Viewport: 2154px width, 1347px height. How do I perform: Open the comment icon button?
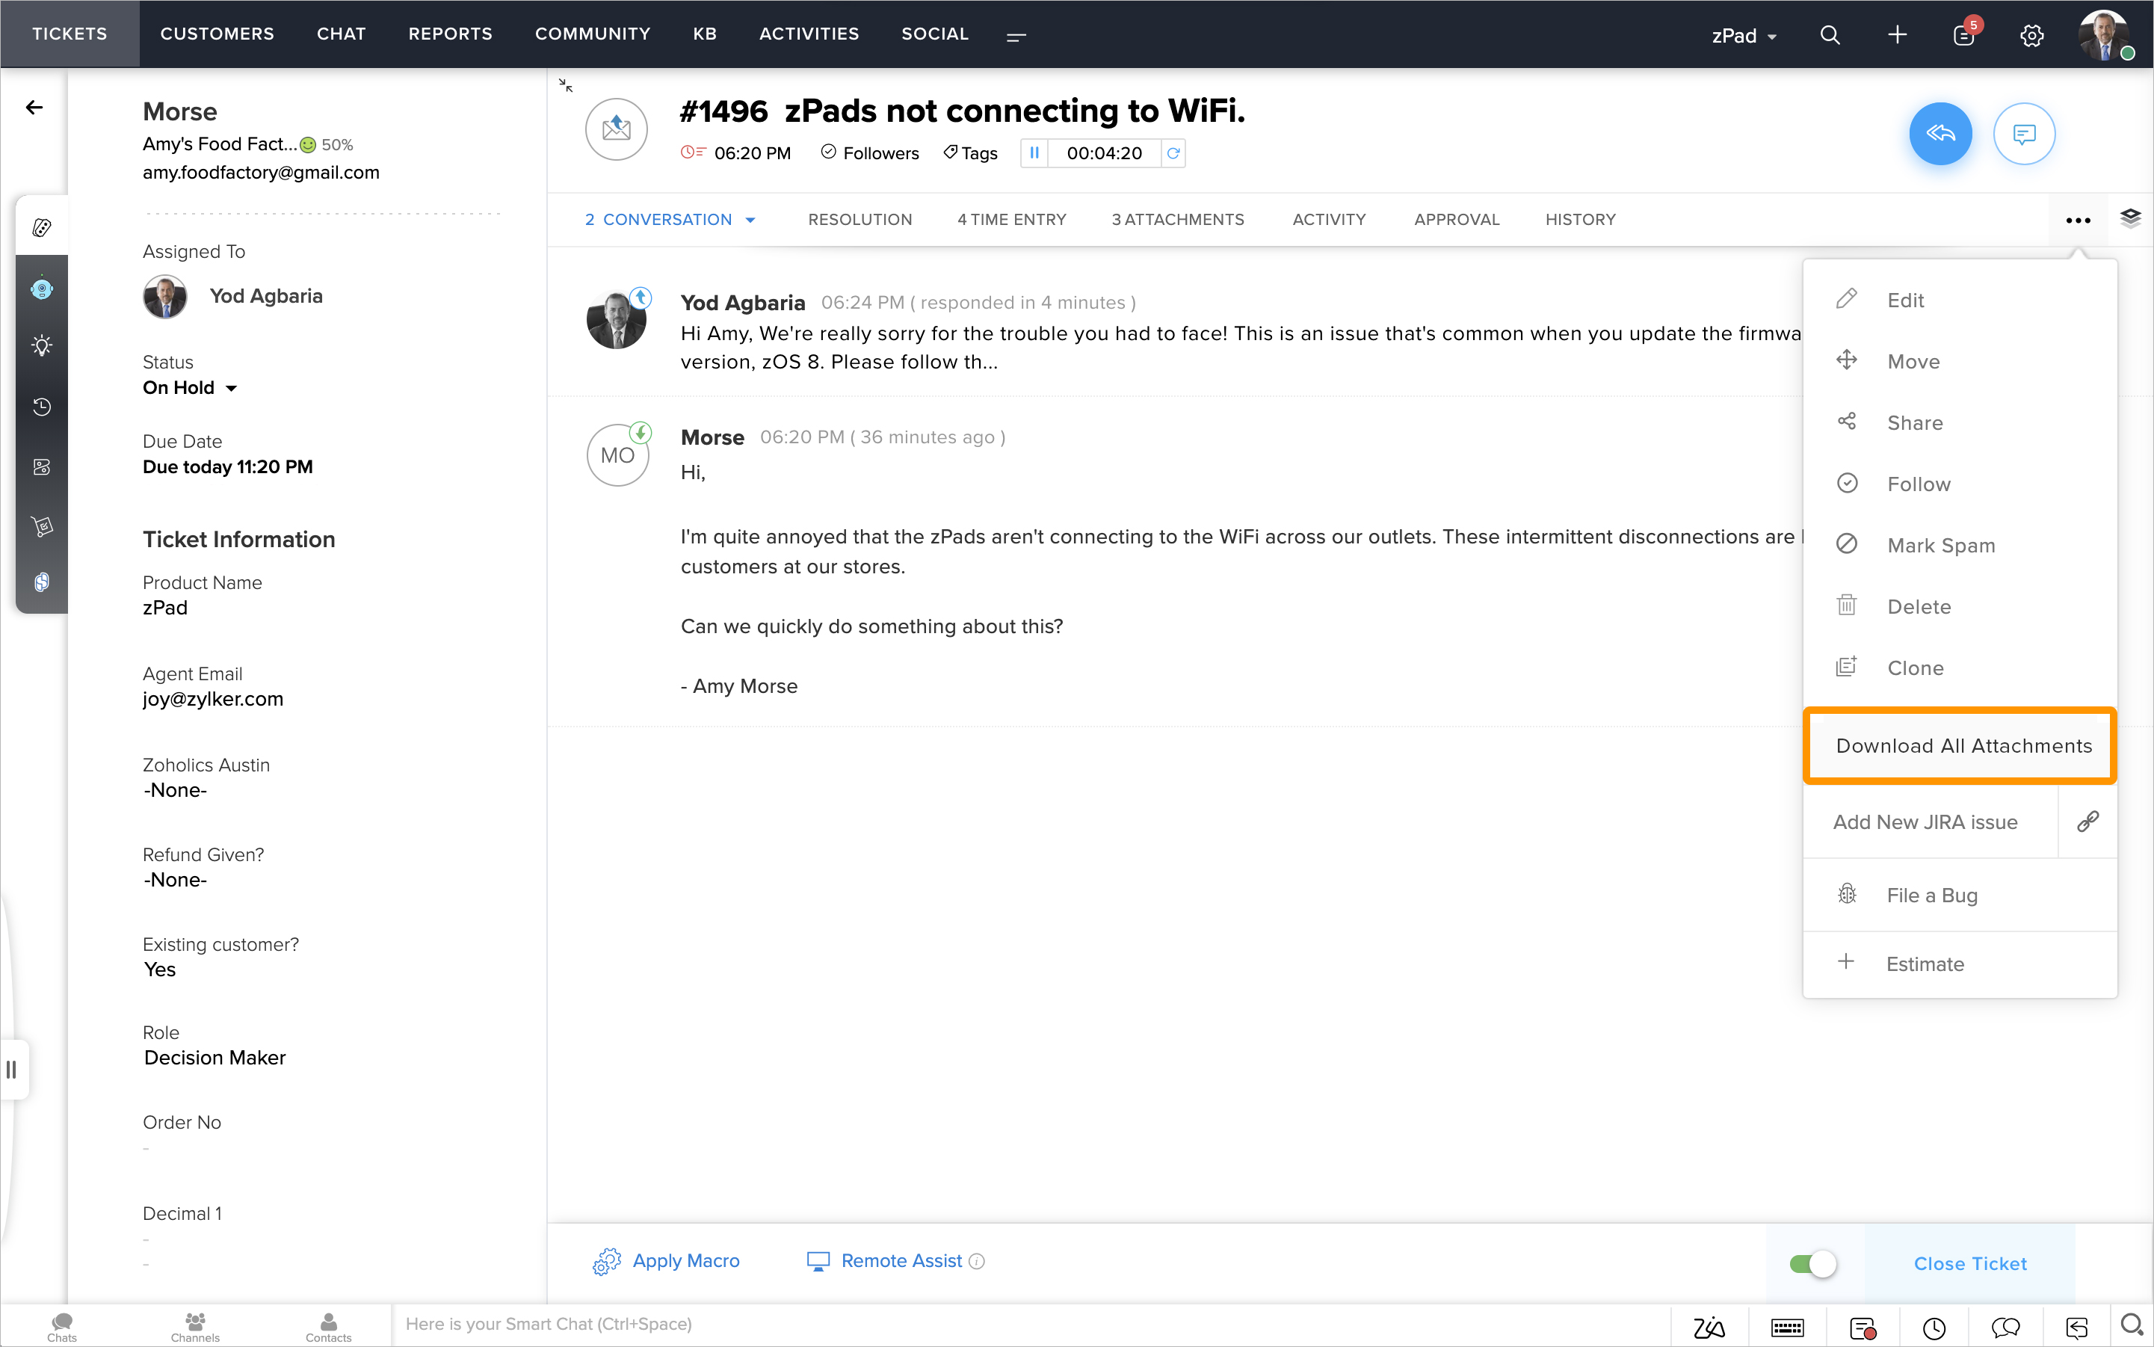tap(2023, 134)
